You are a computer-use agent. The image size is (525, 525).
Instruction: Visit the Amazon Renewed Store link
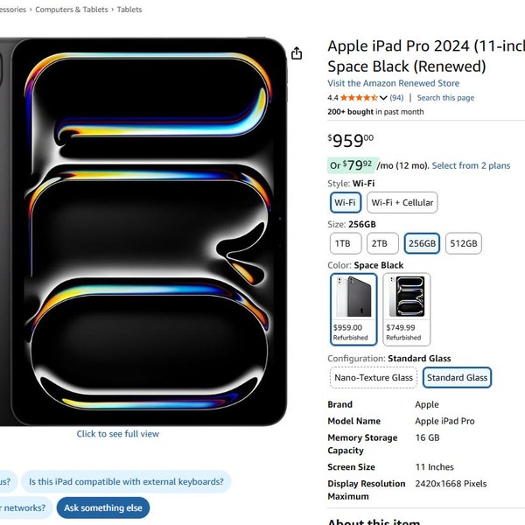[393, 83]
